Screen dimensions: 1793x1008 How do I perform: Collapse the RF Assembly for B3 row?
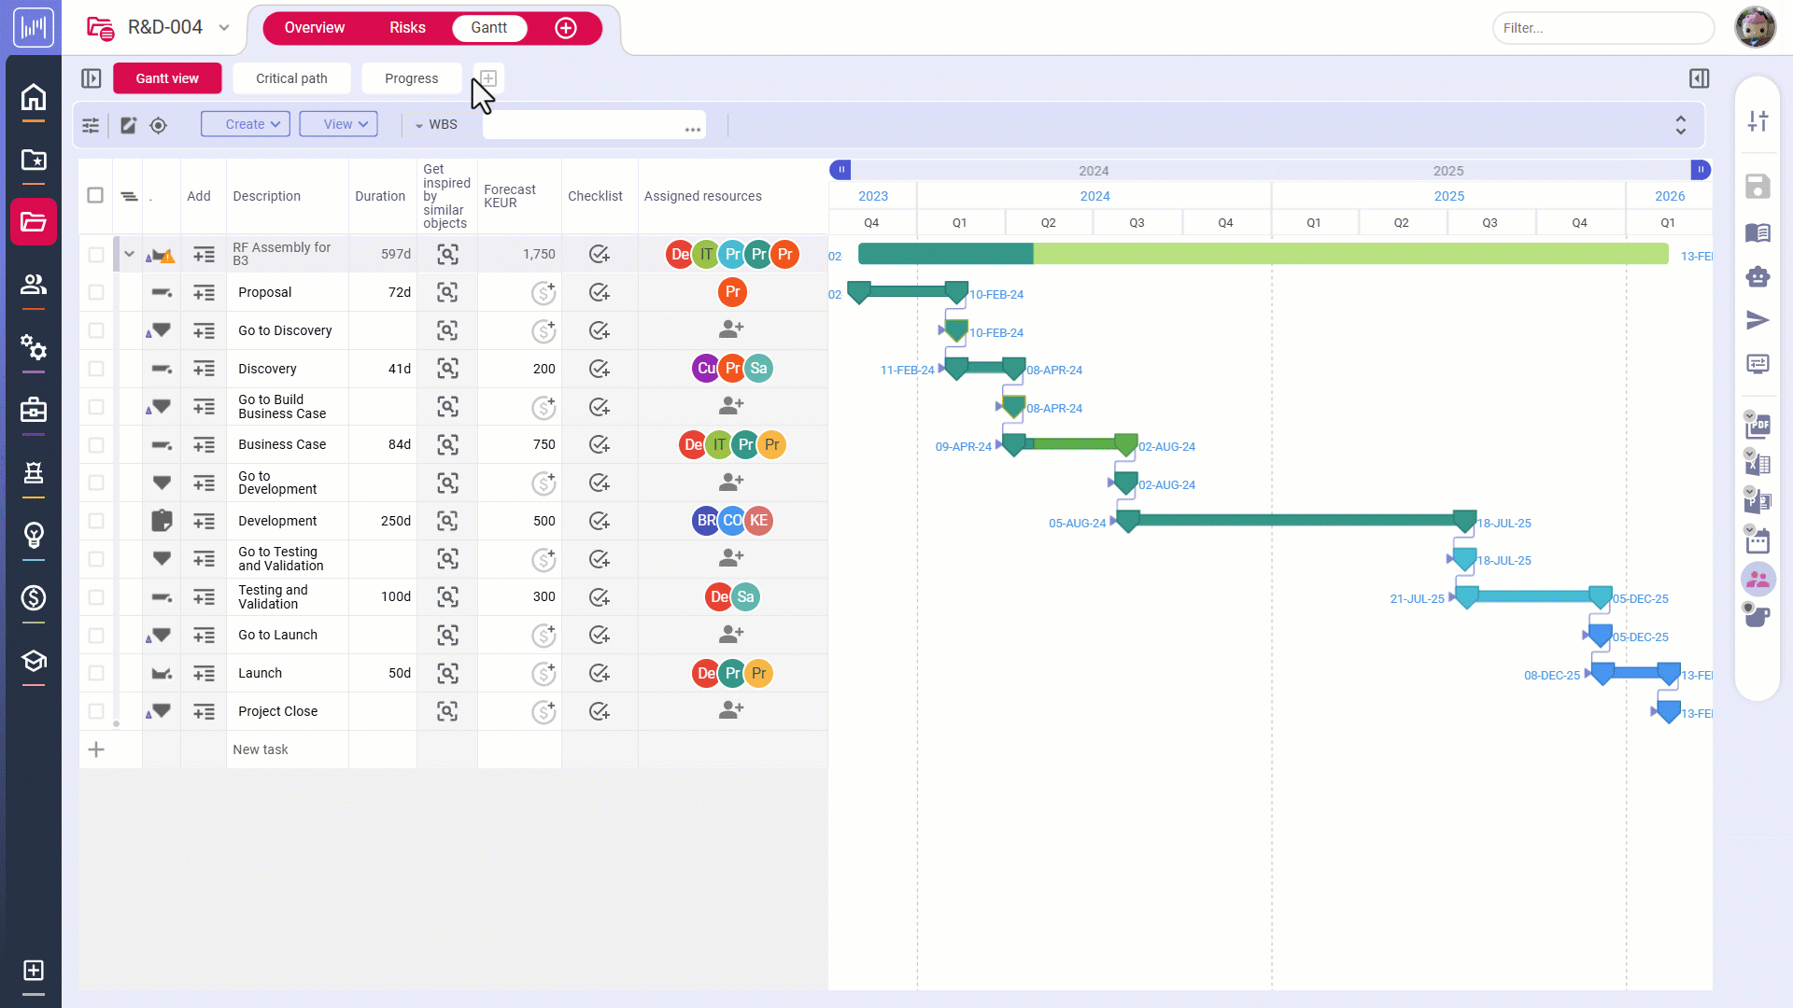pyautogui.click(x=130, y=254)
